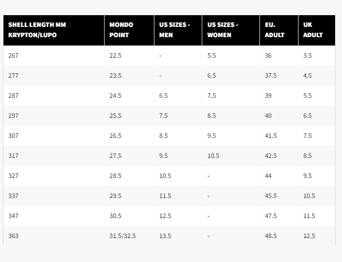Click men's US size 13.5 cell
Viewport: 342px width, 262px height.
click(x=165, y=236)
